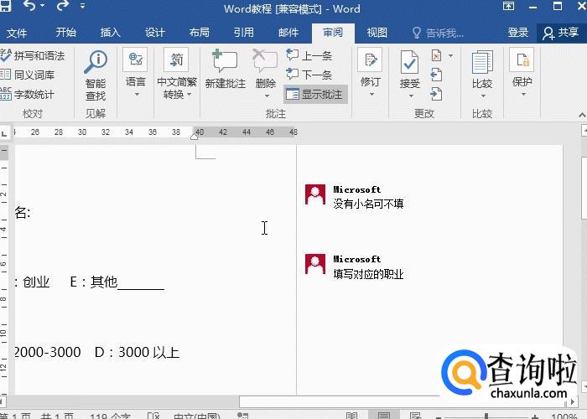Click the second Microsoft comment avatar
587x419 pixels.
[x=314, y=264]
